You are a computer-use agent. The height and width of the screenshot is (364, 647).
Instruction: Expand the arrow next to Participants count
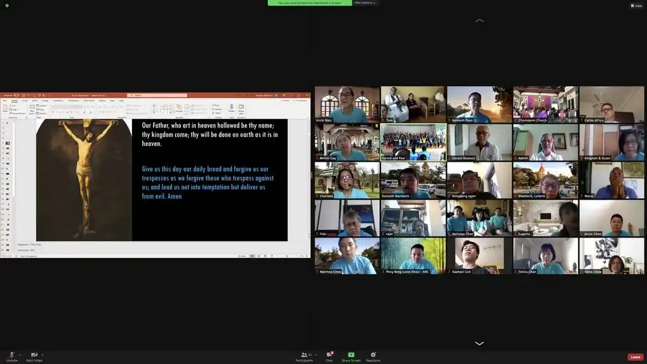[x=316, y=355]
